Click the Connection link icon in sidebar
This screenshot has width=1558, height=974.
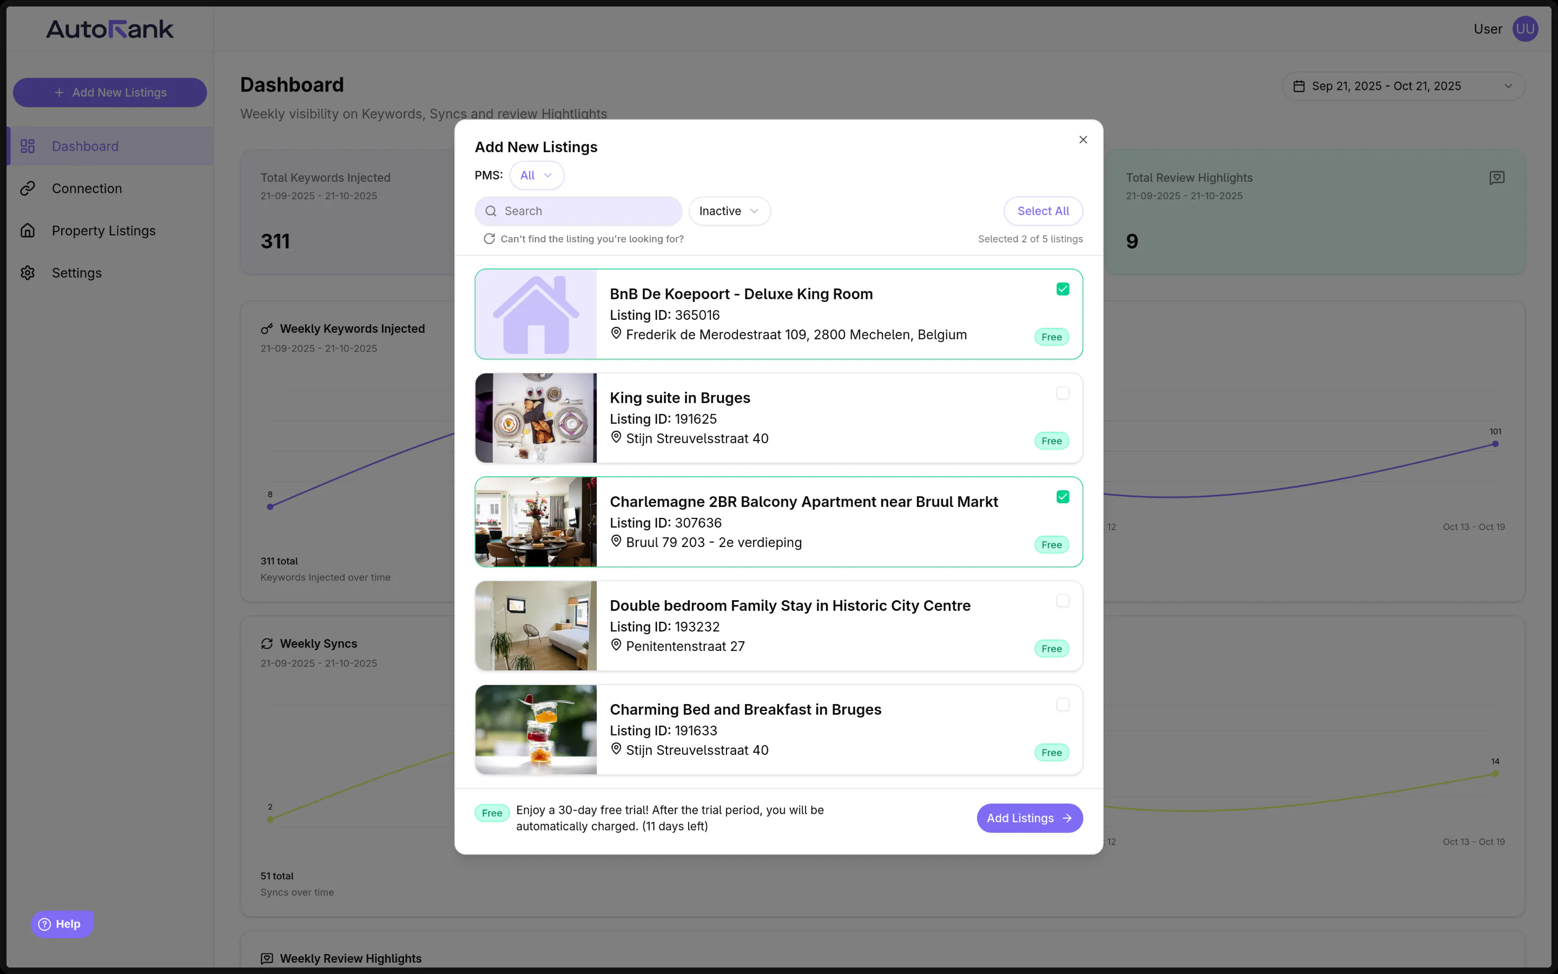click(28, 188)
